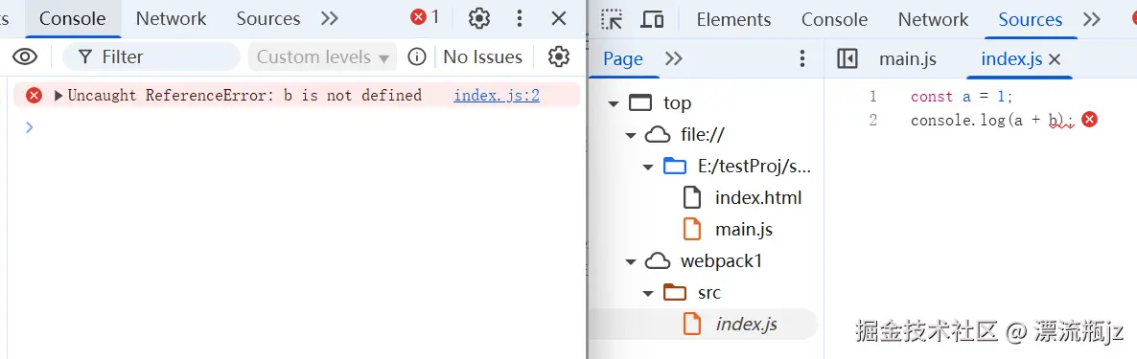
Task: Close the index.js editor tab
Action: (1056, 59)
